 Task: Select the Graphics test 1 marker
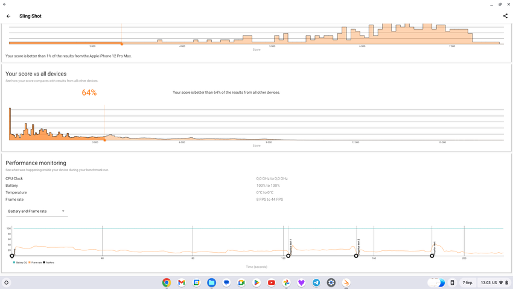[x=288, y=256]
